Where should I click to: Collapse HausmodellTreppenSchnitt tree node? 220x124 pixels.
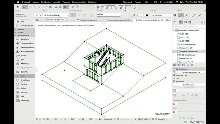click(174, 30)
